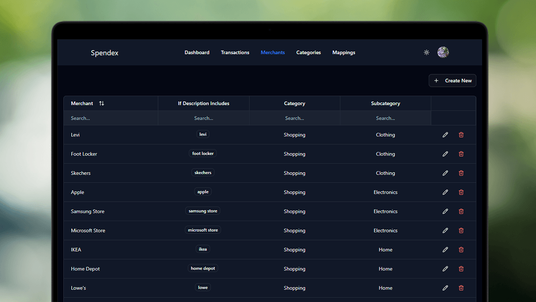Click Electronics subcategory in Apple row
The width and height of the screenshot is (536, 302).
(385, 192)
